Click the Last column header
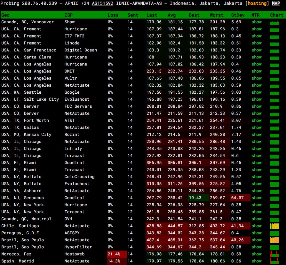 click(152, 15)
